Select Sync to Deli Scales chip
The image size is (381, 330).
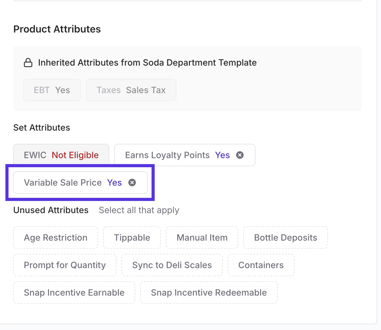(x=172, y=265)
